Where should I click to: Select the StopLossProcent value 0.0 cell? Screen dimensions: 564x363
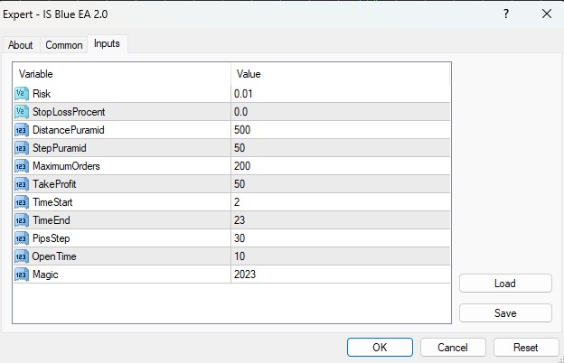pyautogui.click(x=340, y=112)
